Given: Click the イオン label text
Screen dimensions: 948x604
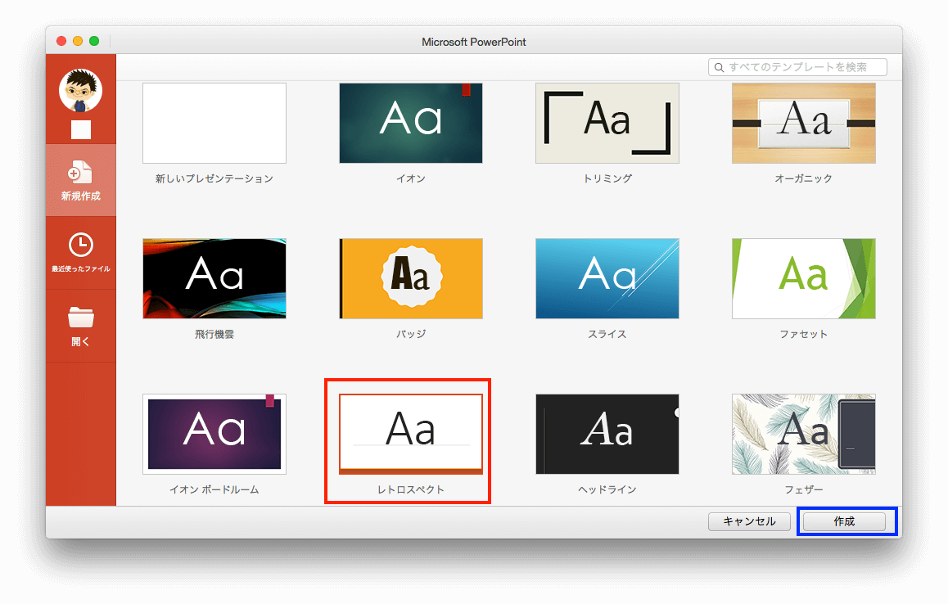Looking at the screenshot, I should click(x=410, y=178).
